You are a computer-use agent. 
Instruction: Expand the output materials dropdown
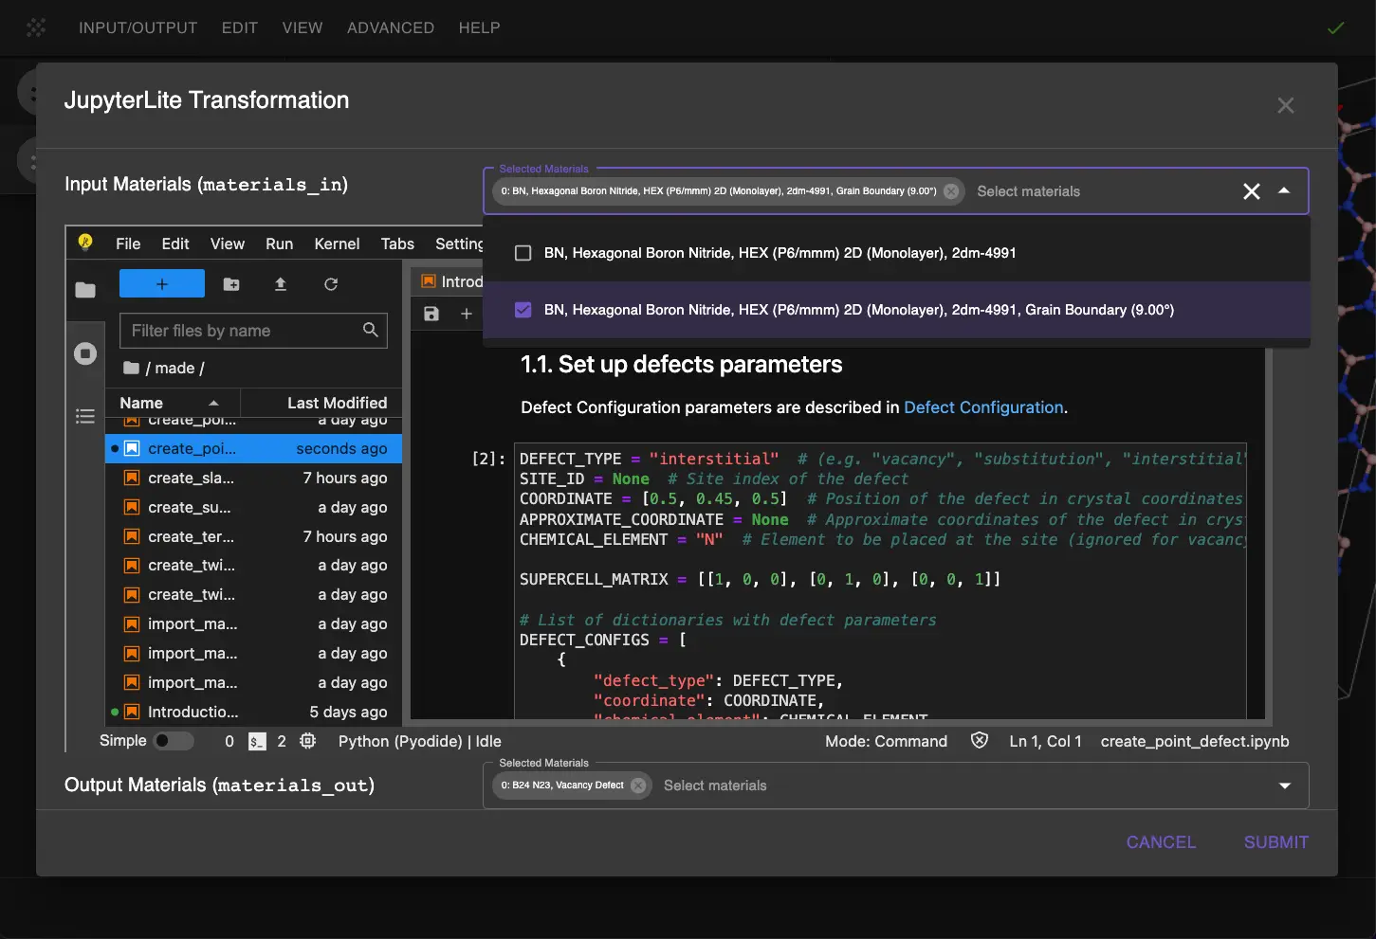coord(1285,786)
